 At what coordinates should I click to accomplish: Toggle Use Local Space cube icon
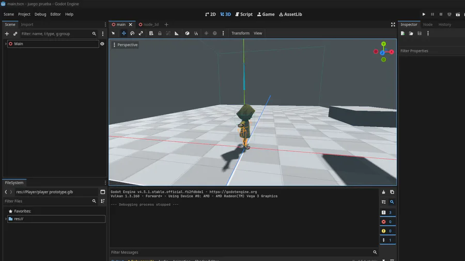click(x=187, y=33)
